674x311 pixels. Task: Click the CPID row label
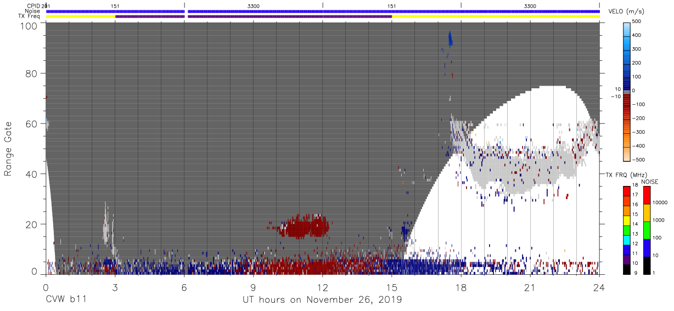[x=35, y=5]
